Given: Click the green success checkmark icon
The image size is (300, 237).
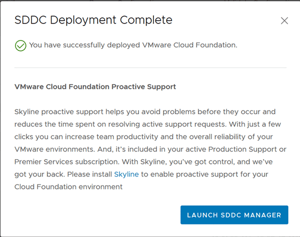Looking at the screenshot, I should (20, 45).
